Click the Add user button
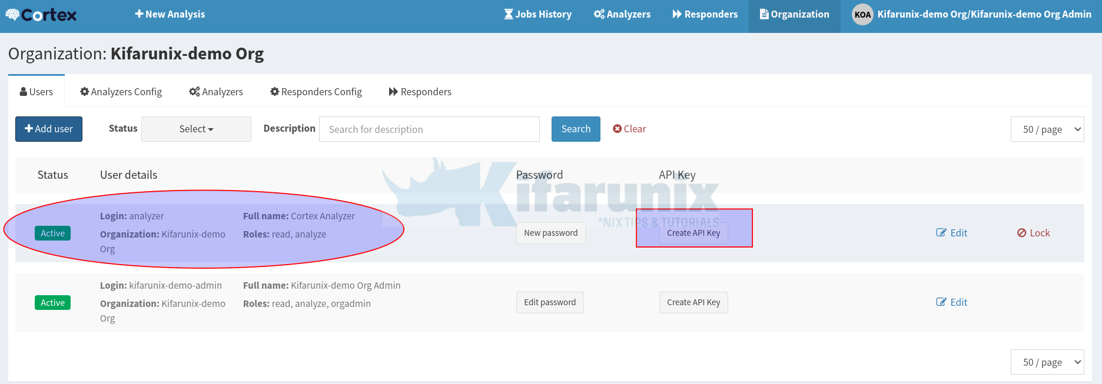The width and height of the screenshot is (1102, 384). (49, 129)
